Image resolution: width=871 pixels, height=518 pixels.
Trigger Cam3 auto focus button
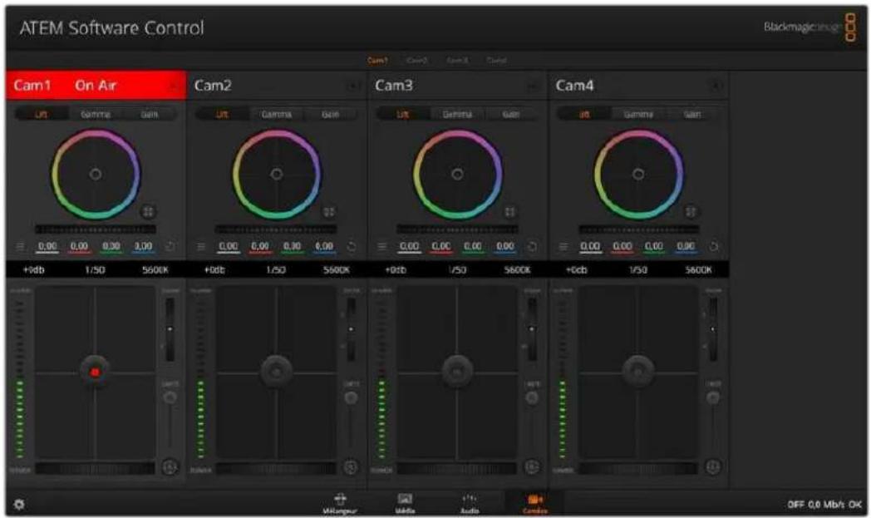click(x=532, y=467)
